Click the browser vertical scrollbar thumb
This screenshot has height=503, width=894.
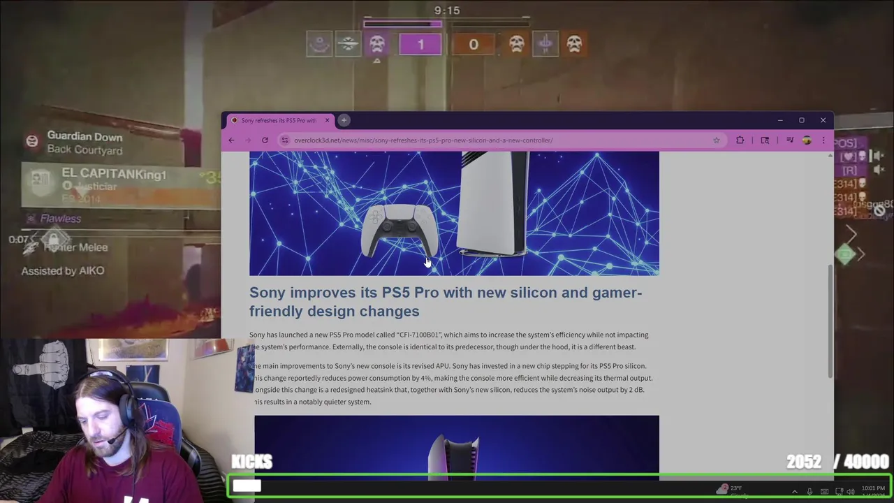(x=830, y=321)
